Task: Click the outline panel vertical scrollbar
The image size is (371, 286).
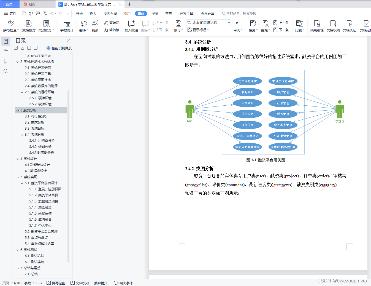Action: [68, 177]
